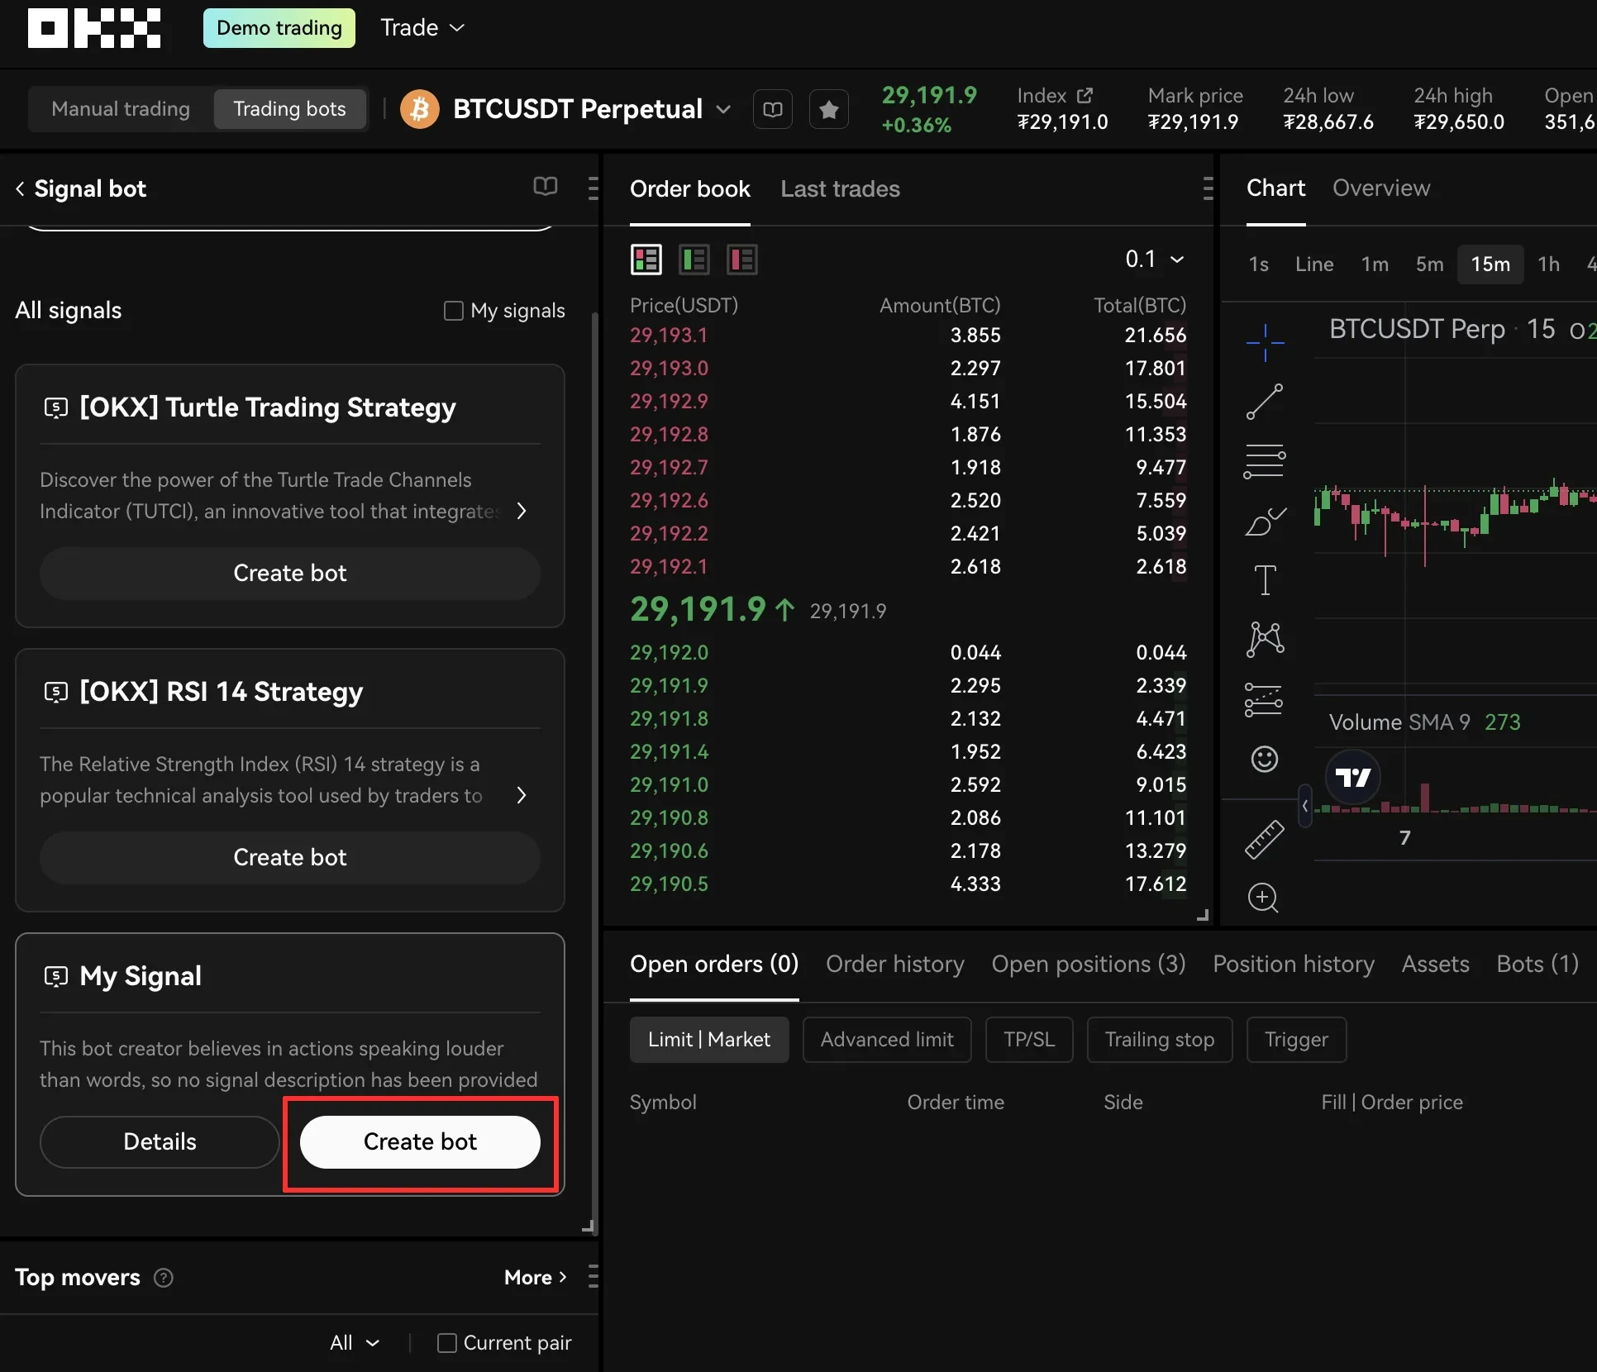Open the Position history tab
This screenshot has height=1372, width=1597.
[x=1293, y=964]
